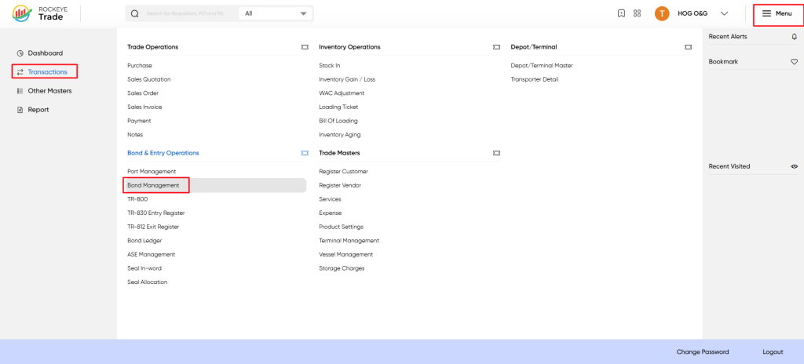Open Inventory Gain / Loss
Viewport: 804px width, 364px height.
click(347, 79)
